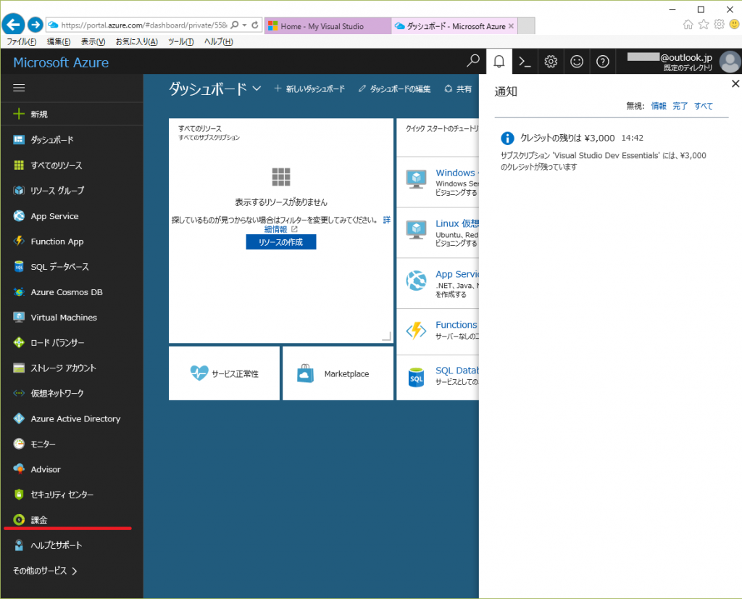The width and height of the screenshot is (742, 599).
Task: Click the ストレージ アカウント icon
Action: 19,368
